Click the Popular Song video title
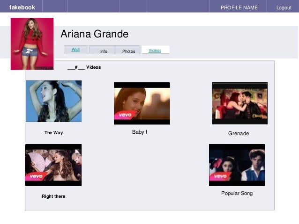 coord(237,193)
